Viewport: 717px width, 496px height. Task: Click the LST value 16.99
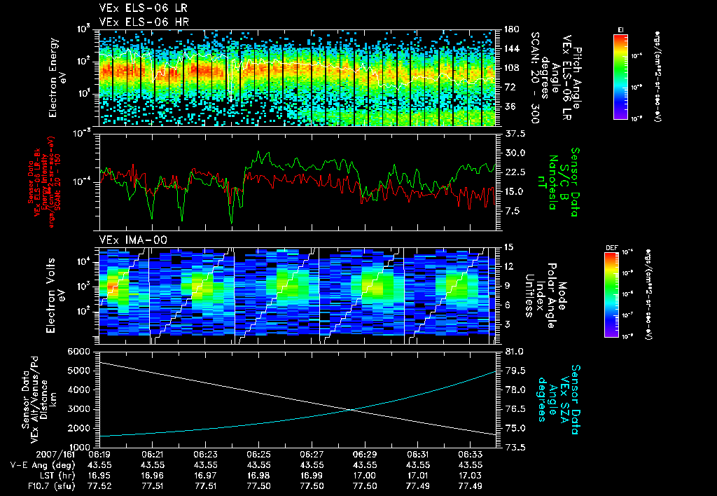[x=312, y=476]
